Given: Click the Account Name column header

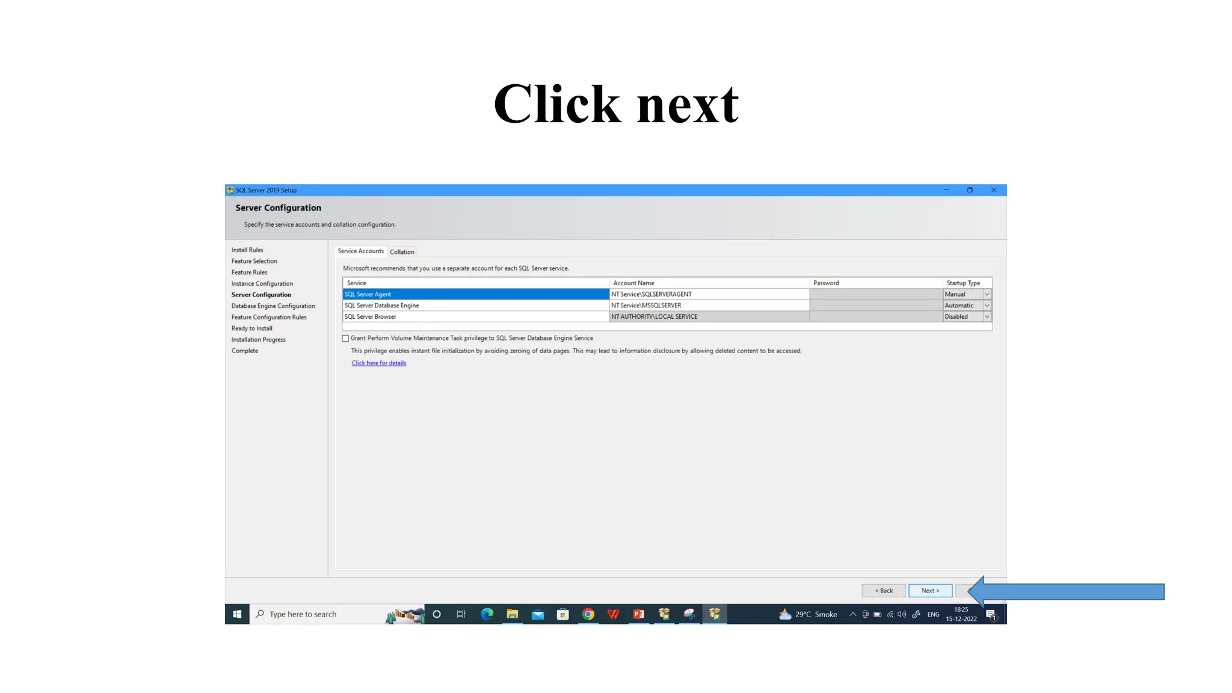Looking at the screenshot, I should [x=709, y=283].
